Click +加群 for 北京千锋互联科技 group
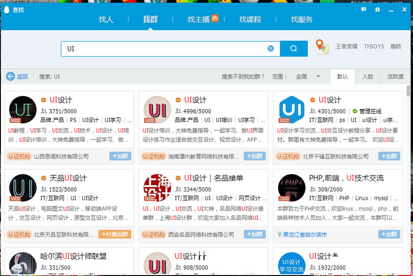The height and width of the screenshot is (276, 413). click(x=389, y=156)
